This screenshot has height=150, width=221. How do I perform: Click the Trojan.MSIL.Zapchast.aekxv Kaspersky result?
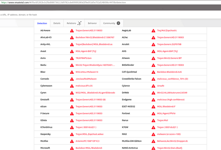tap(90, 134)
